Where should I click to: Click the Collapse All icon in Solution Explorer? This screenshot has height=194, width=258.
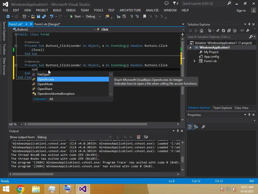pos(229,31)
